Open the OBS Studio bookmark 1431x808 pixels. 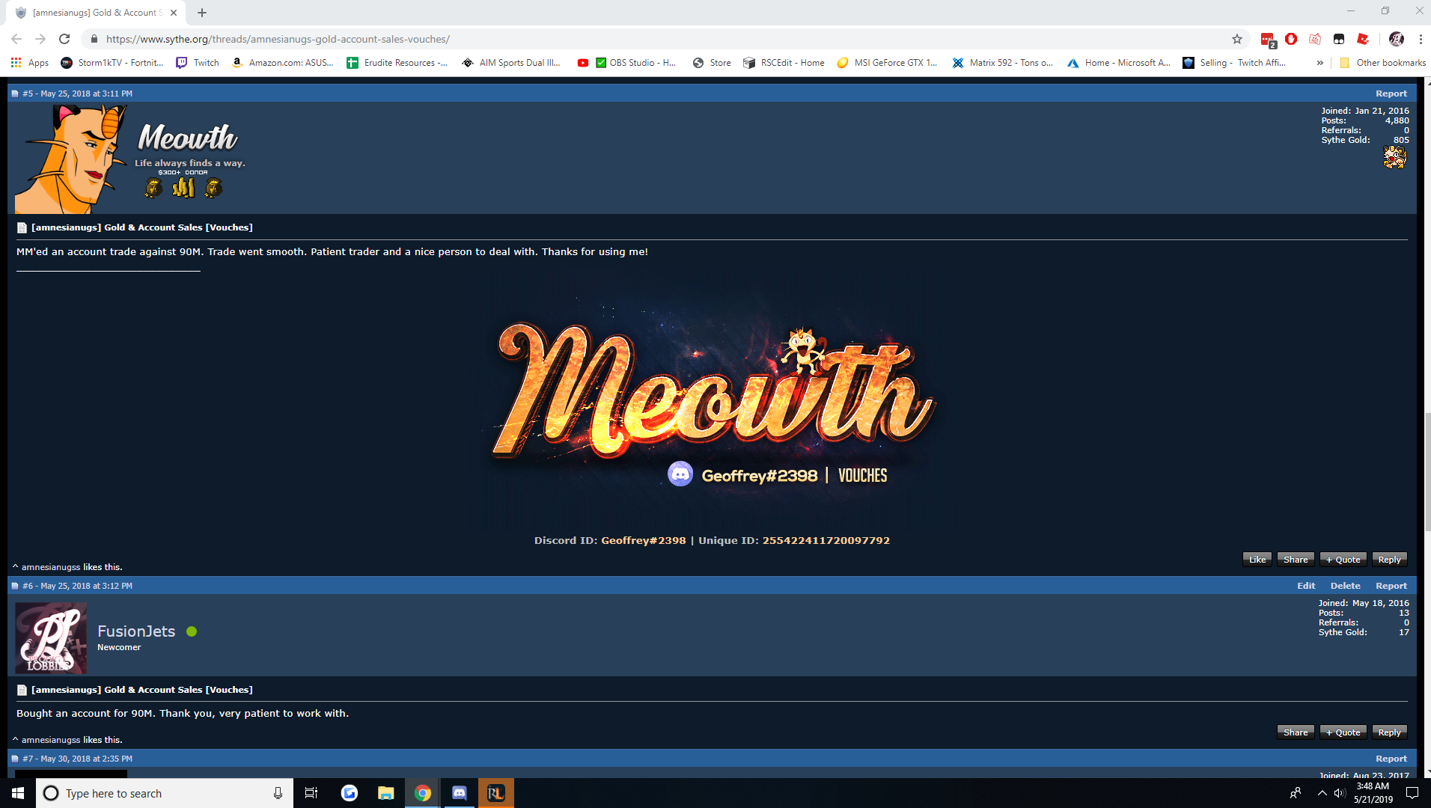point(636,63)
